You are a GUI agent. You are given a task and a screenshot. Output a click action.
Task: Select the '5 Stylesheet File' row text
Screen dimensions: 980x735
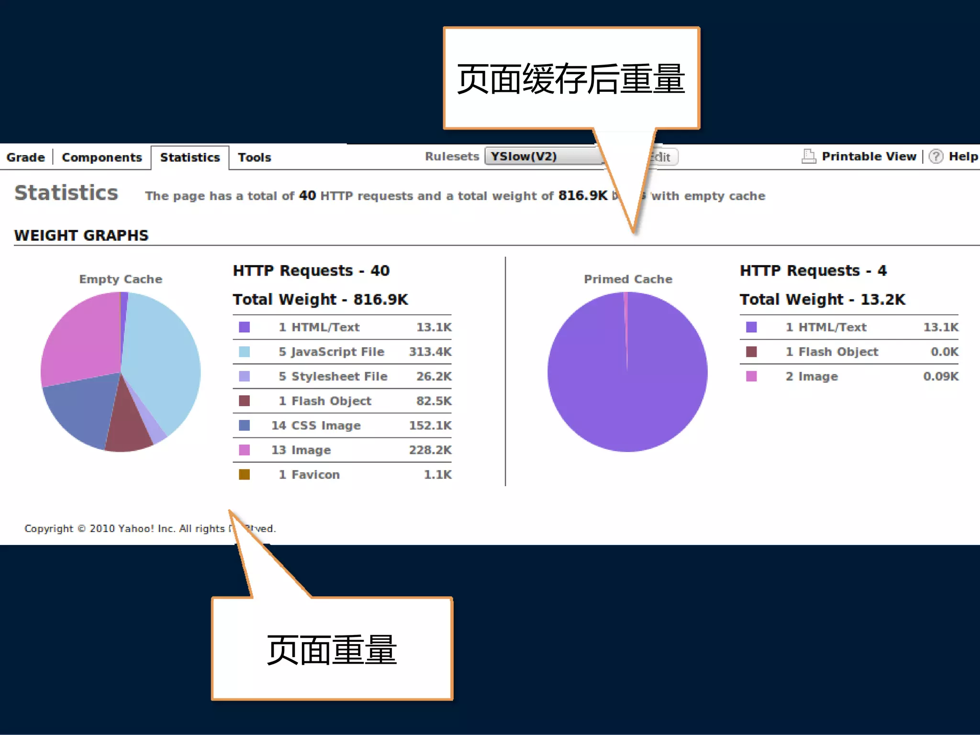(x=333, y=377)
